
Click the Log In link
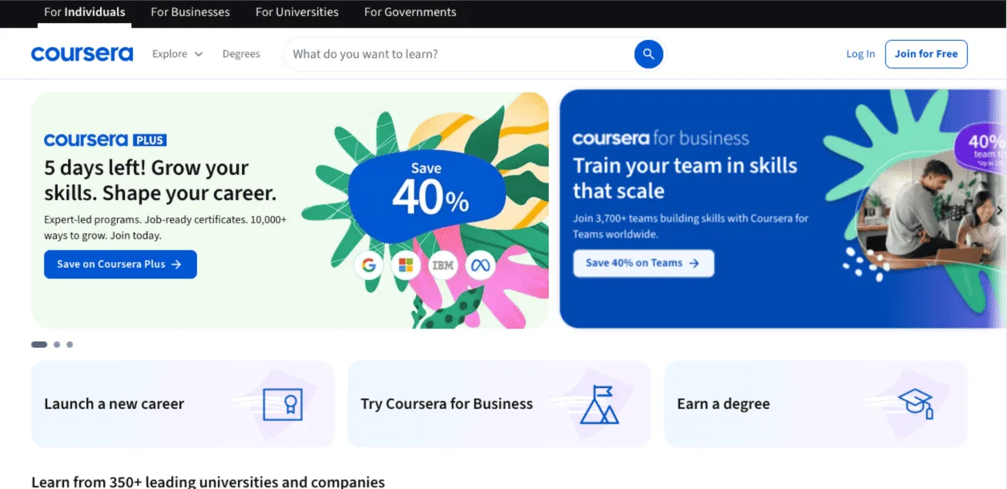[x=861, y=54]
